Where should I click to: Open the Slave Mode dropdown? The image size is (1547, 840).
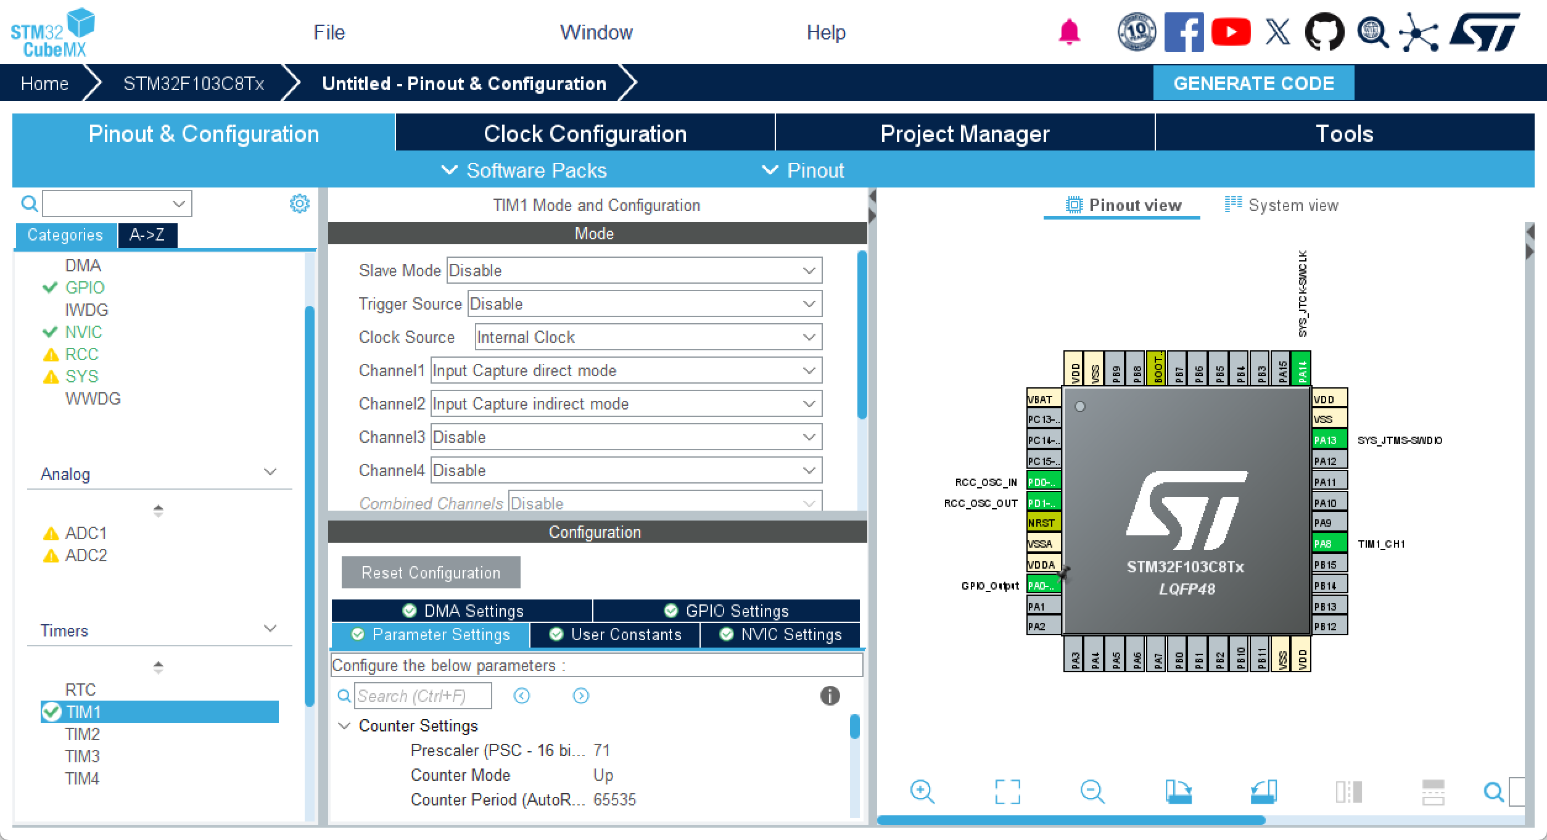coord(634,271)
